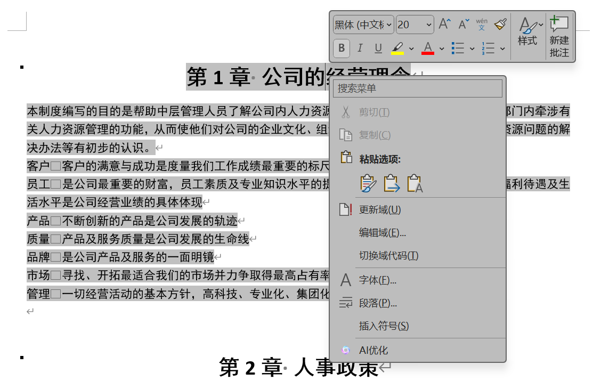Click line starting 管理 一切经营活动
The width and height of the screenshot is (601, 389).
click(178, 294)
